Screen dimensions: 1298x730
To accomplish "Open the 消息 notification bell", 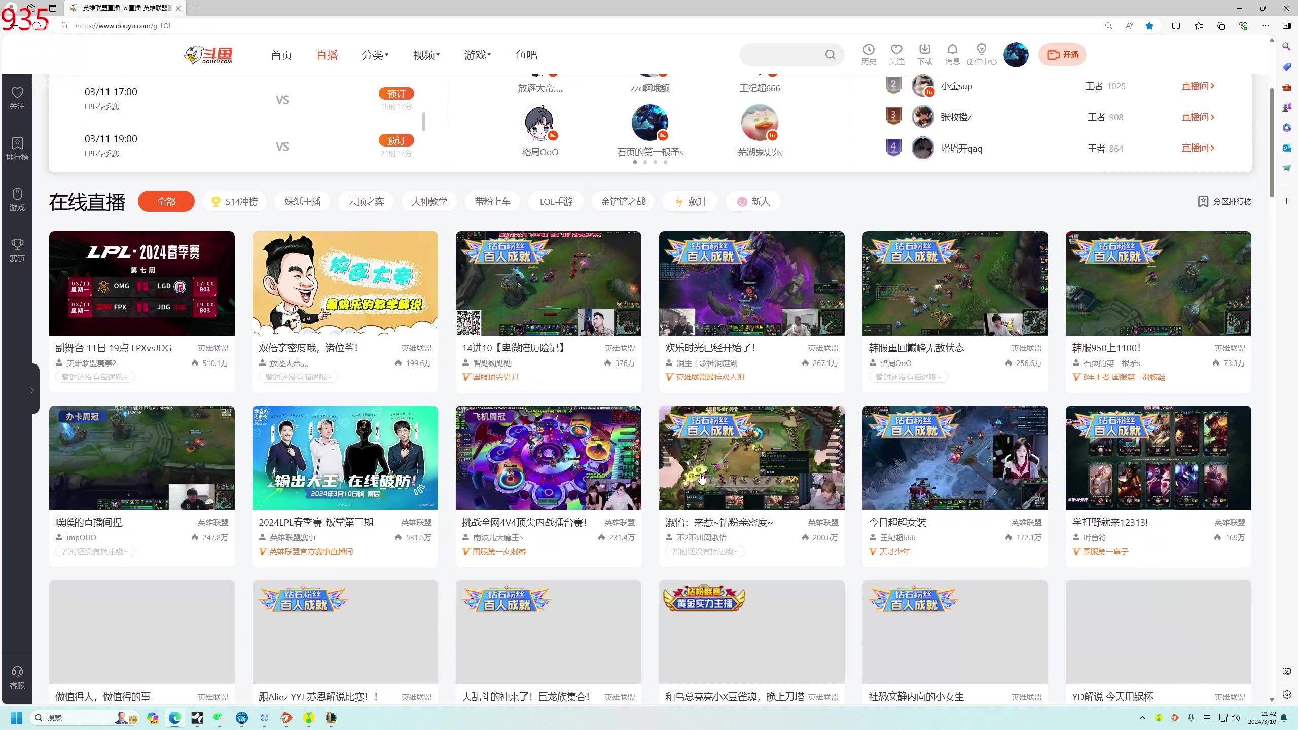I will (x=952, y=54).
